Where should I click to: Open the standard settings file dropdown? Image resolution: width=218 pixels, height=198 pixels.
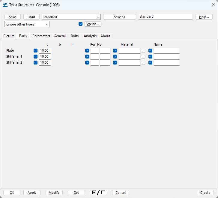point(71,17)
